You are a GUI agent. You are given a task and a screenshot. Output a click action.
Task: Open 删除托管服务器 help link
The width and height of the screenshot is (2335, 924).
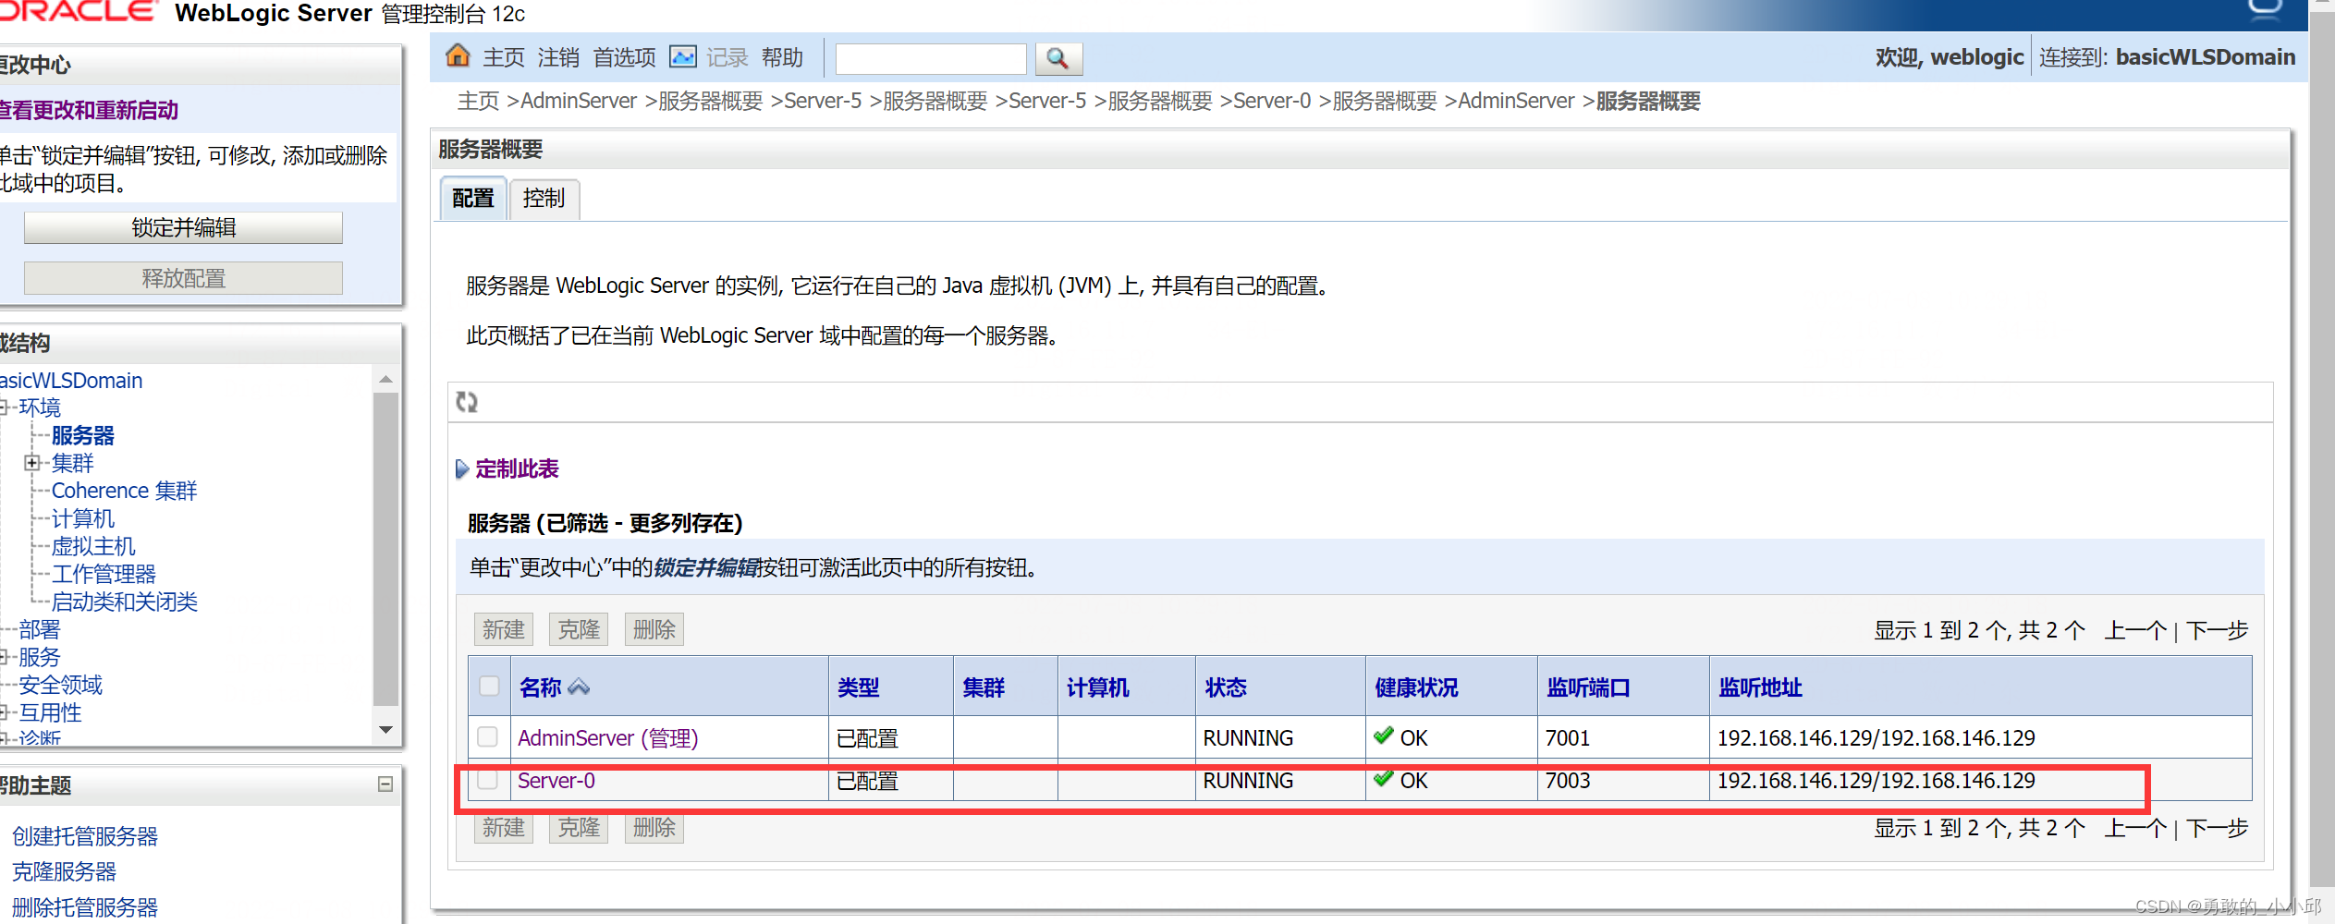point(85,907)
